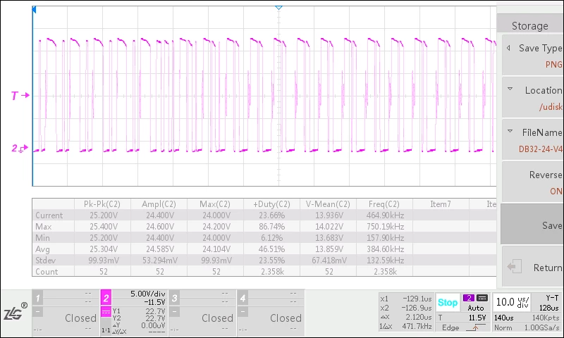Select channel 2 ground level marker
Viewport: 564px width, 338px height.
pos(20,148)
